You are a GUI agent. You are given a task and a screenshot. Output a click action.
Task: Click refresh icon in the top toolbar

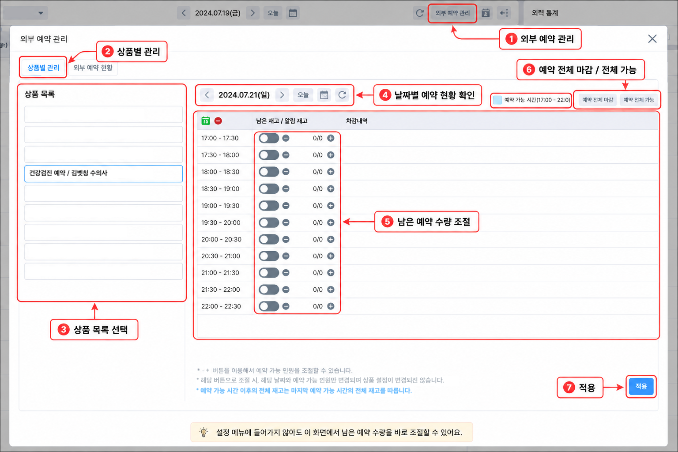click(420, 13)
